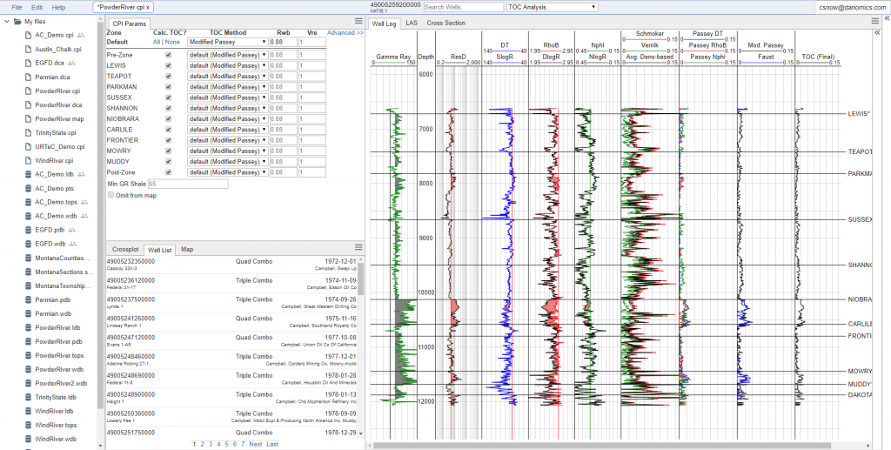Click the PowderRiver.map file icon
This screenshot has width=891, height=450.
[28, 118]
